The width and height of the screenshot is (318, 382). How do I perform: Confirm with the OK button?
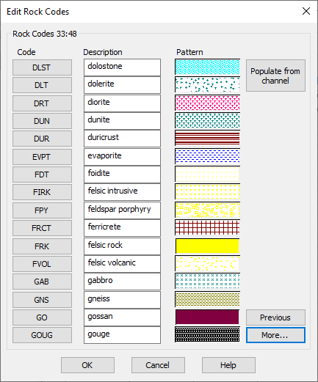[x=87, y=365]
